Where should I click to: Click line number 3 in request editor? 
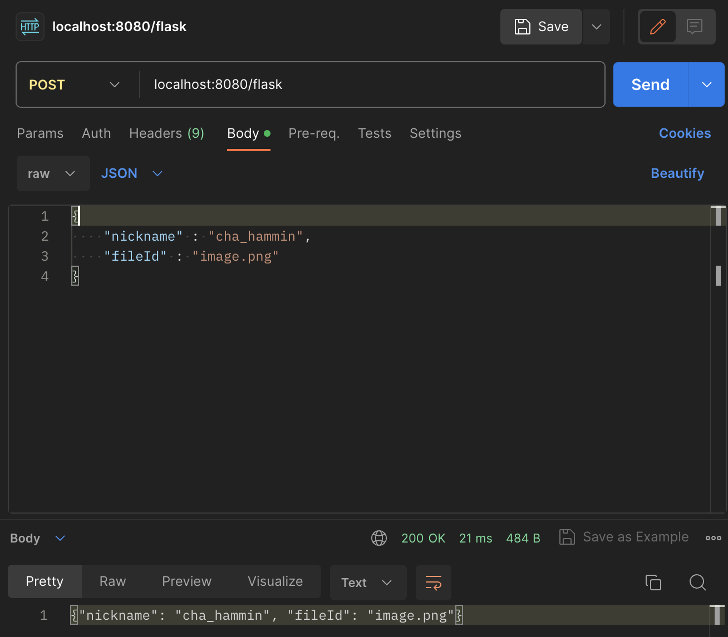tap(45, 256)
